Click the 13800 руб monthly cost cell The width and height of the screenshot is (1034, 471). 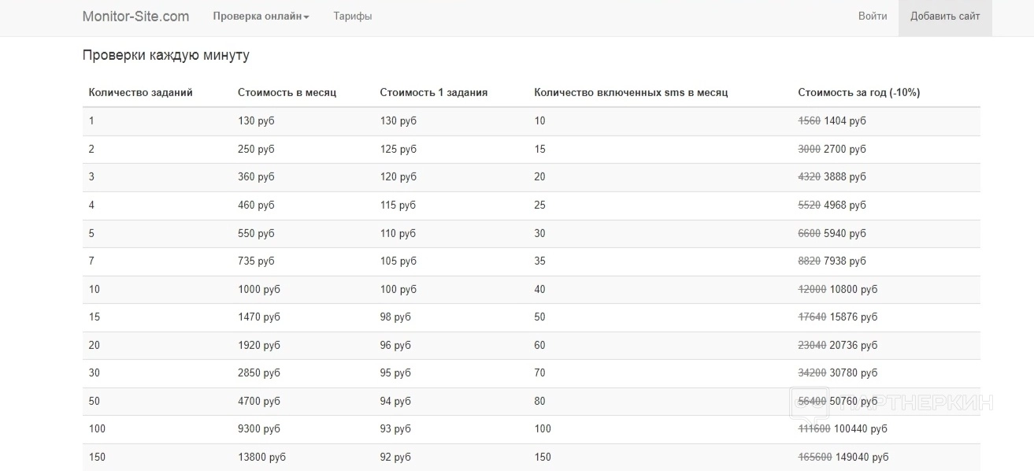(261, 458)
